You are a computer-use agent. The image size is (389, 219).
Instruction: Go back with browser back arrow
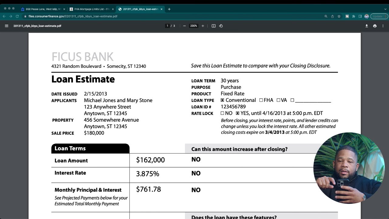click(4, 16)
